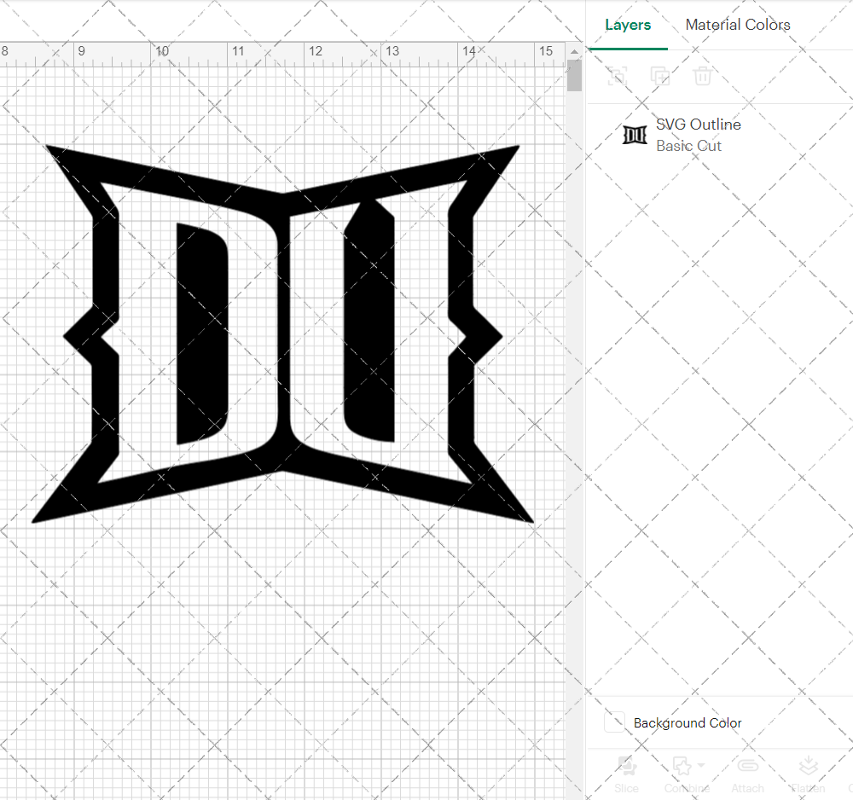This screenshot has height=800, width=853.
Task: Click the Group layers icon
Action: pos(618,76)
